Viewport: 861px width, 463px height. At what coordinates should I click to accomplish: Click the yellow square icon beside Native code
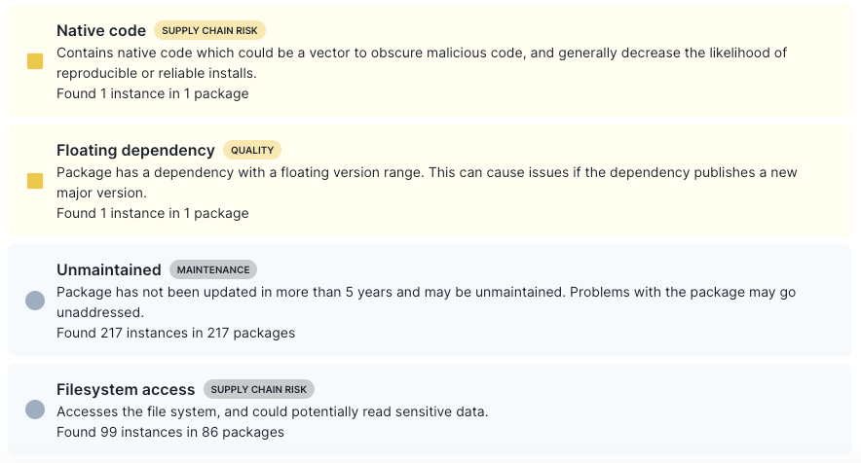(35, 62)
